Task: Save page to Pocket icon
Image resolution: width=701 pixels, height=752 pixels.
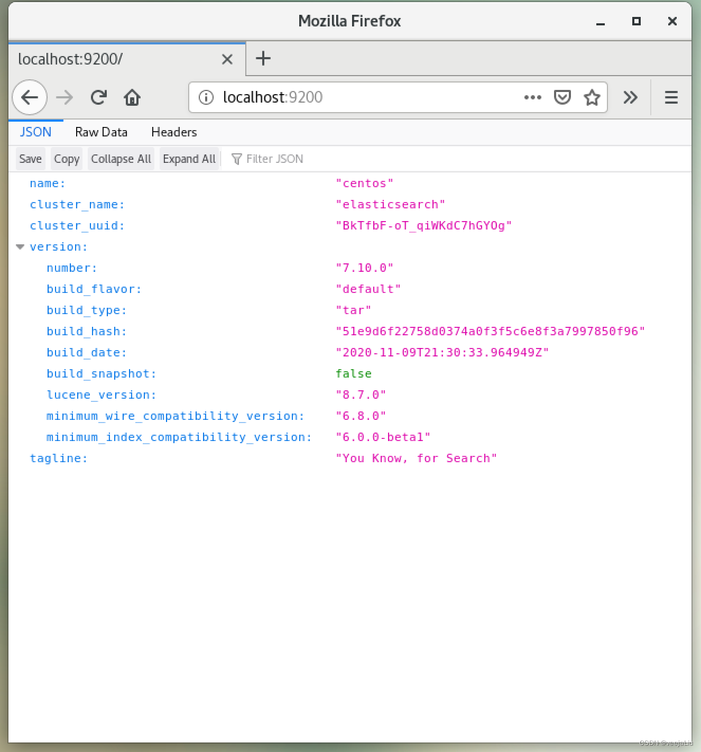Action: pos(562,97)
